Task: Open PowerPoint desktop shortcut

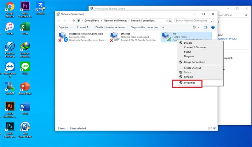Action: point(25,88)
